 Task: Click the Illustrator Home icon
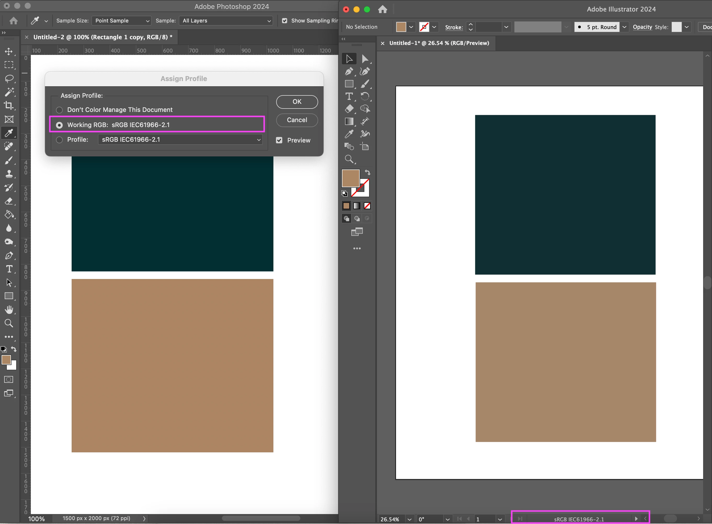[x=383, y=9]
